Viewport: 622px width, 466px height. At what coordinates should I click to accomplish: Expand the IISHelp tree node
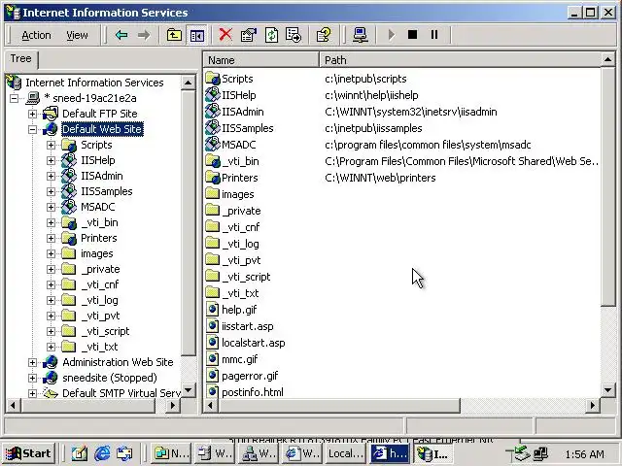coord(51,160)
